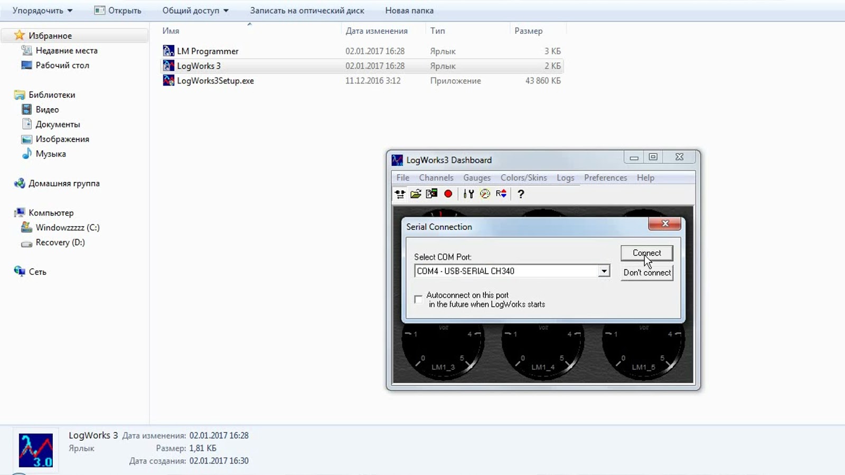Click the Don't connect button
845x475 pixels.
tap(647, 272)
